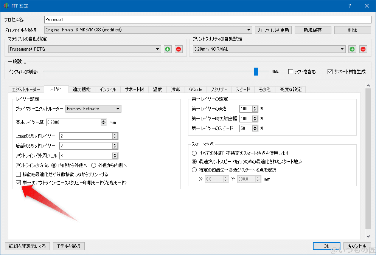Screen dimensions: 376x255
Task: Click the 新規保存 button
Action: click(x=313, y=29)
